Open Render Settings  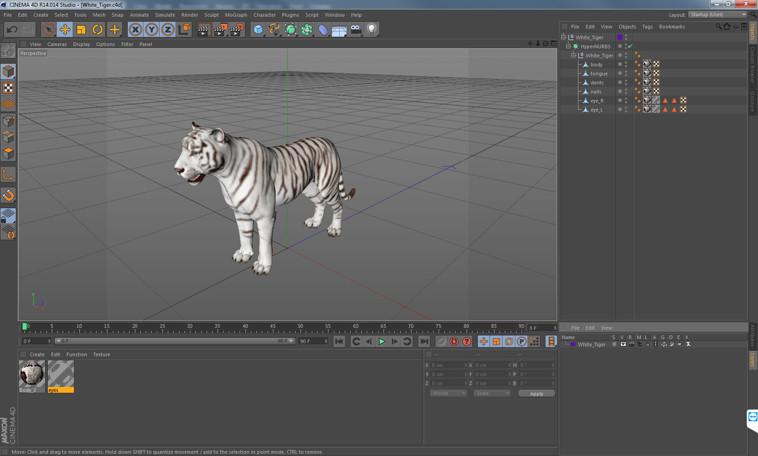pos(237,30)
